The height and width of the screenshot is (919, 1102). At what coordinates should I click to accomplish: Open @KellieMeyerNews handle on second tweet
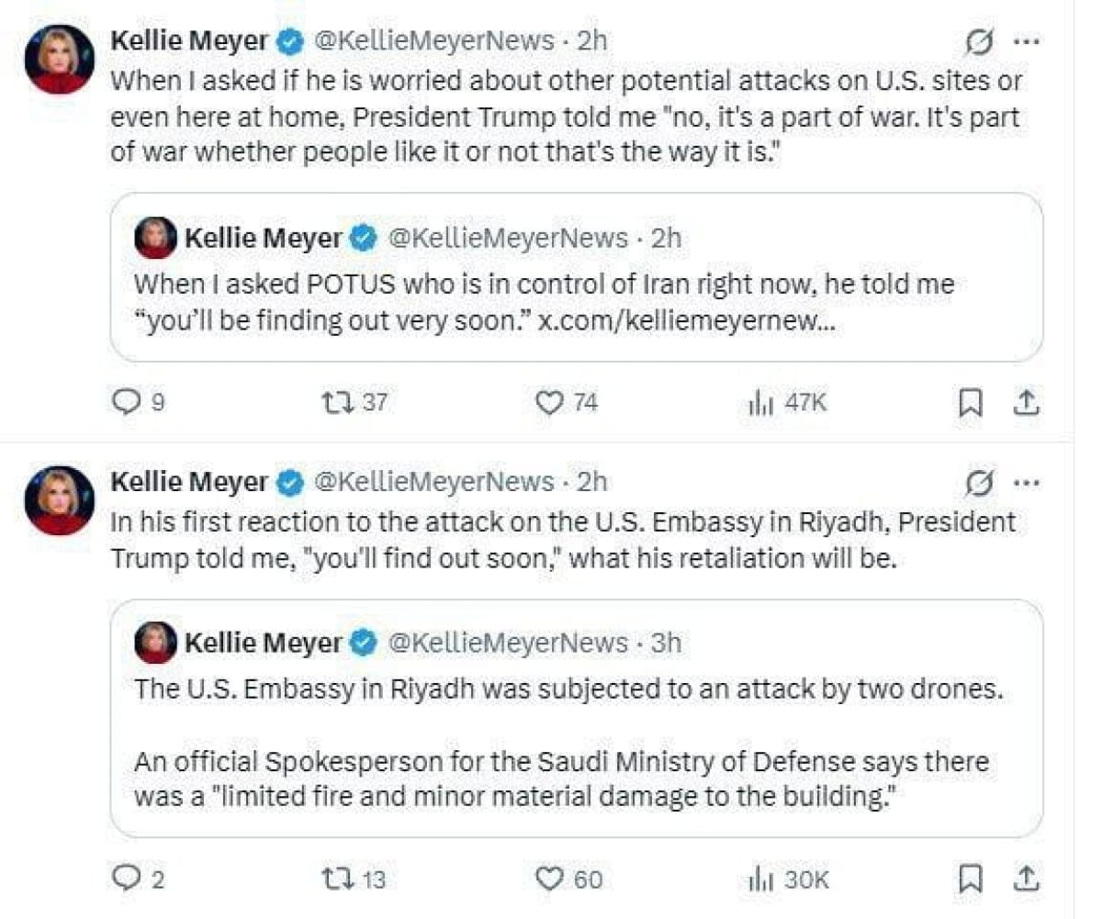pyautogui.click(x=434, y=481)
